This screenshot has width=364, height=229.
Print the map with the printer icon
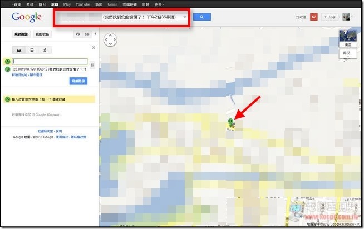coord(78,34)
